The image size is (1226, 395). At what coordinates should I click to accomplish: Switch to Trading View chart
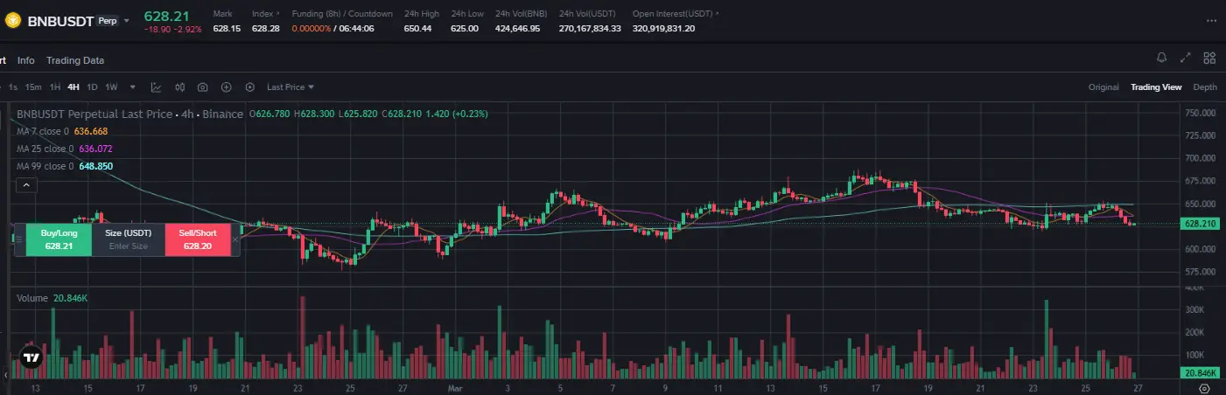coord(1156,87)
